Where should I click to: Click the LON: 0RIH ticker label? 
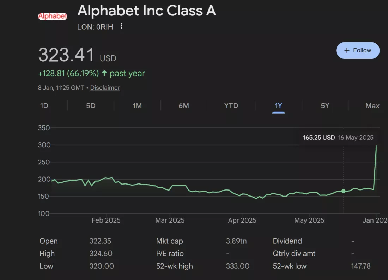point(95,26)
